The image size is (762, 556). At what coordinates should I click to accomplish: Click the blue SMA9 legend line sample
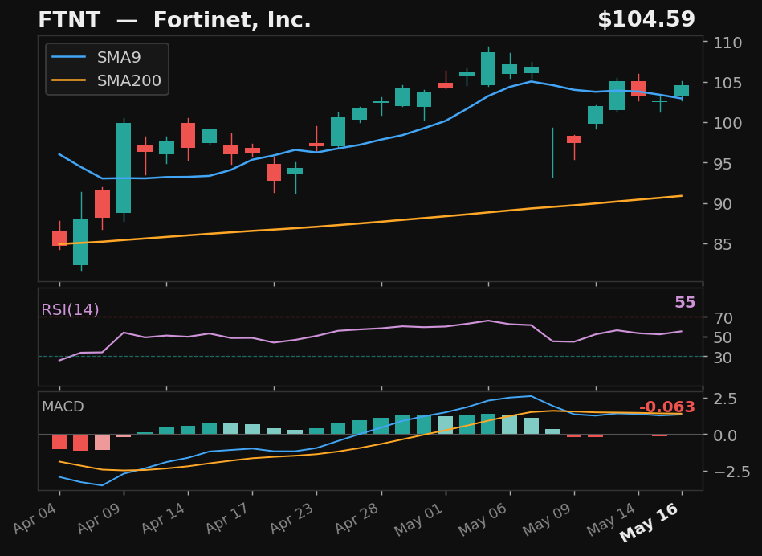(68, 57)
